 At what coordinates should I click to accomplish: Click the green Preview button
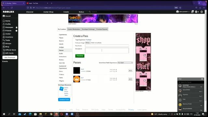[80, 56]
